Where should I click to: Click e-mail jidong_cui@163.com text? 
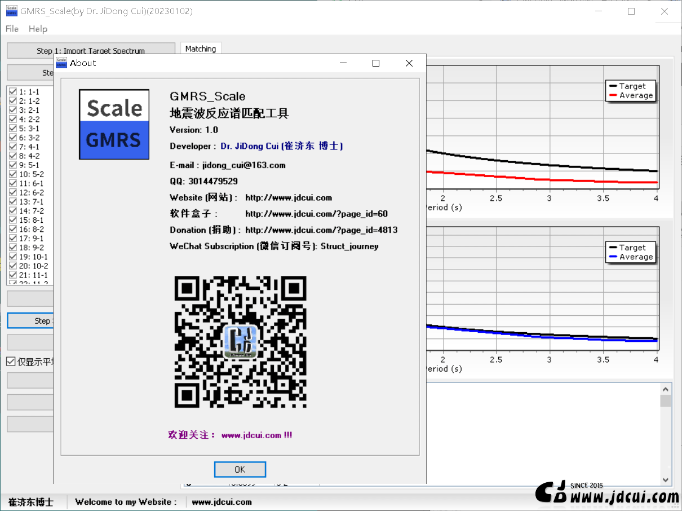pos(228,165)
